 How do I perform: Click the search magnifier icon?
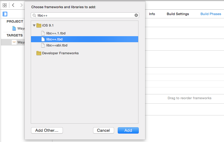click(34, 15)
